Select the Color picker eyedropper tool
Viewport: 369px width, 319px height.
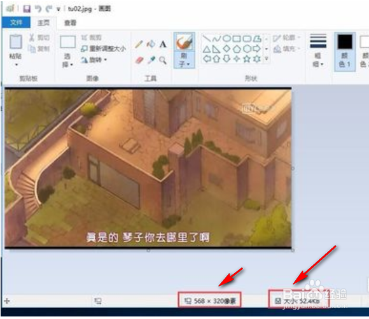(151, 60)
